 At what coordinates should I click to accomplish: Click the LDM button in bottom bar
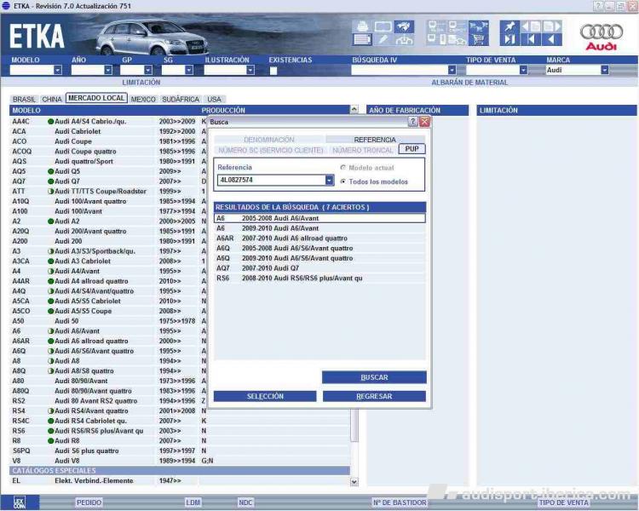(193, 502)
